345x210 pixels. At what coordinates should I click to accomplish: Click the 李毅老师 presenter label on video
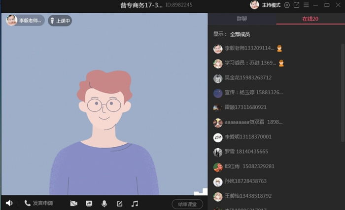click(x=26, y=21)
